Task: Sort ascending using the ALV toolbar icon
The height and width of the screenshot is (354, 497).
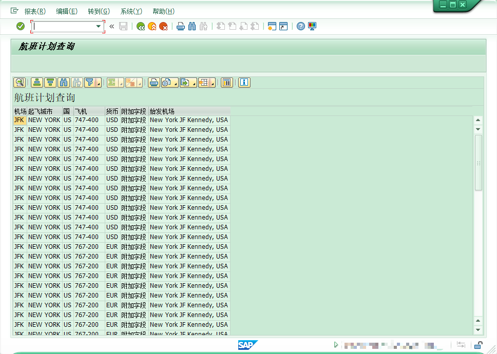Action: point(37,82)
